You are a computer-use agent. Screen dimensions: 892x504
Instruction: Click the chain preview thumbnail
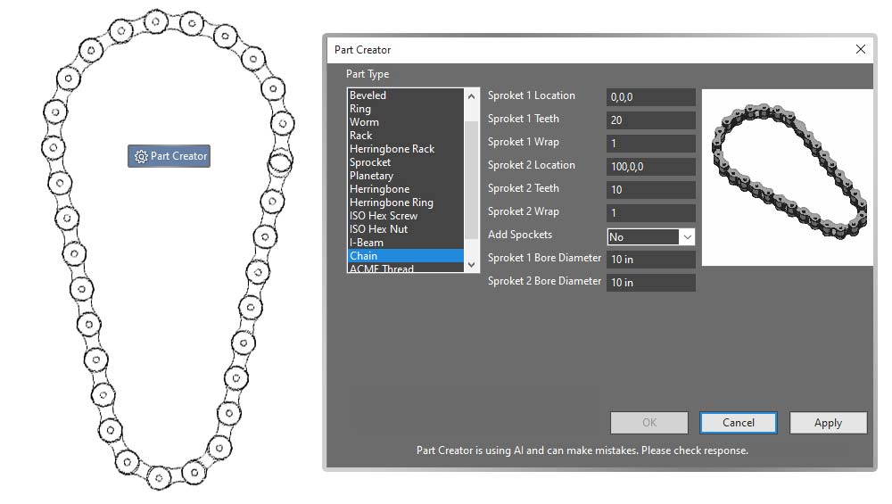[x=788, y=177]
